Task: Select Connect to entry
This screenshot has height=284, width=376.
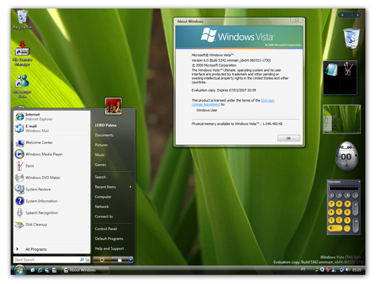Action: click(104, 217)
